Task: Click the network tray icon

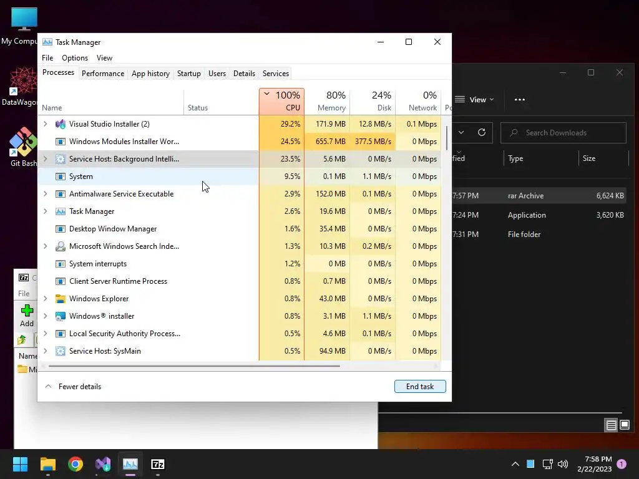Action: 547,464
